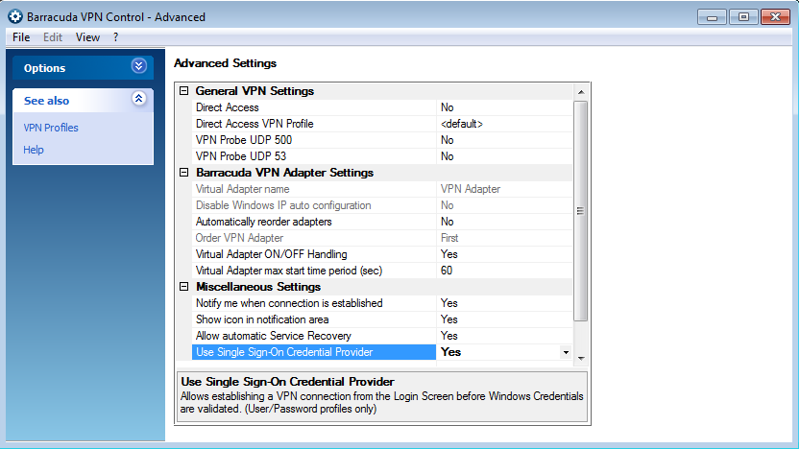Click the See also panel header

click(x=83, y=101)
